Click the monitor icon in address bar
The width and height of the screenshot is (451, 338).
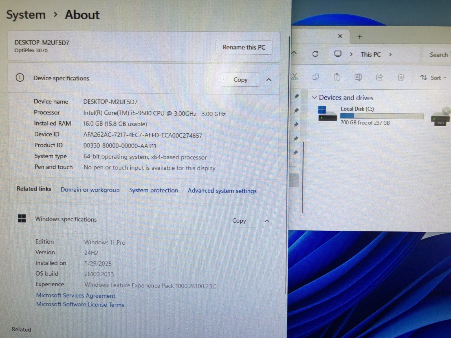[338, 54]
